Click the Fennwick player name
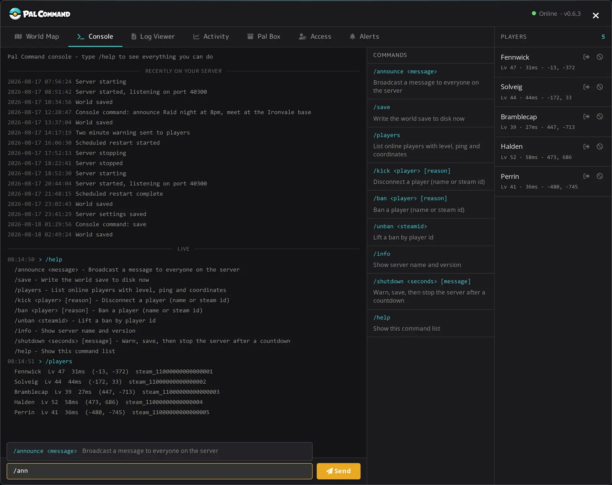Image resolution: width=612 pixels, height=485 pixels. (x=515, y=57)
